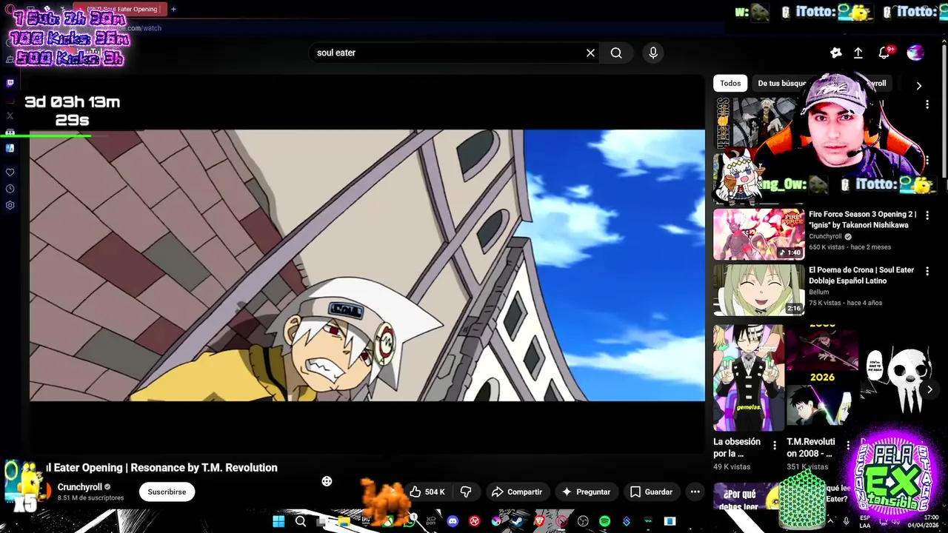Open history clock in browser sidebar

click(10, 189)
